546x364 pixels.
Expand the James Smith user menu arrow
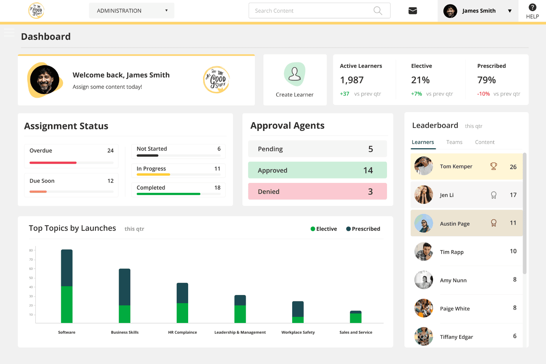510,11
